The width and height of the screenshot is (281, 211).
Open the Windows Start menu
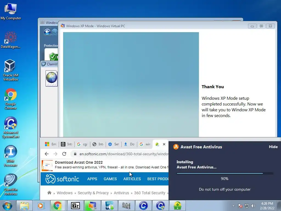click(x=7, y=206)
